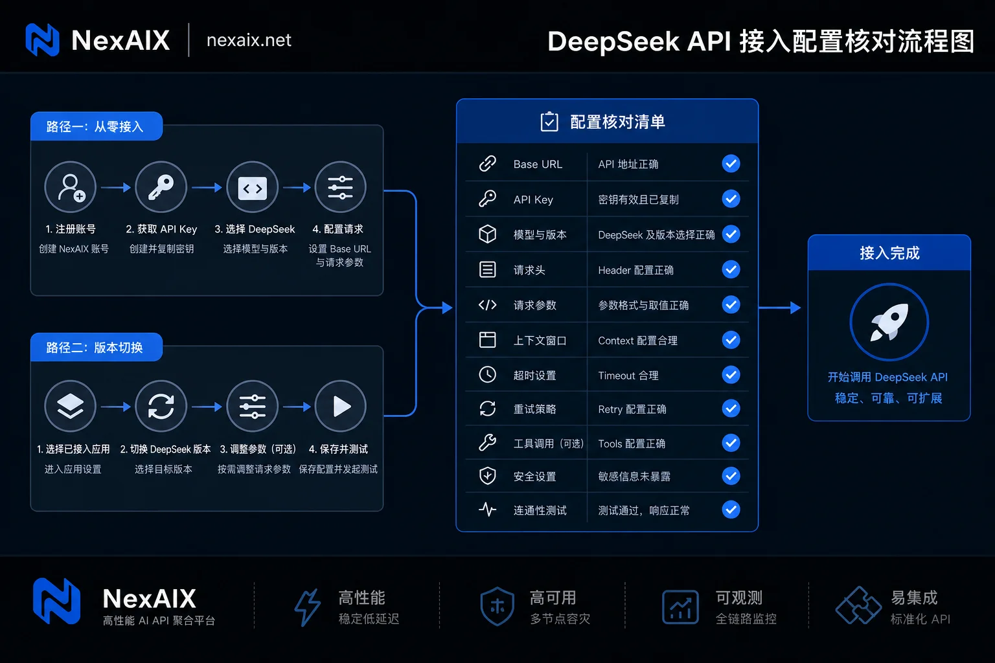
Task: Click the text 全链路监控
Action: pyautogui.click(x=746, y=619)
